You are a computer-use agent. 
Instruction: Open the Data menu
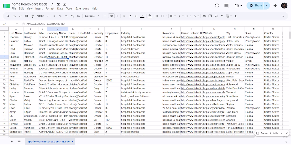point(60,8)
